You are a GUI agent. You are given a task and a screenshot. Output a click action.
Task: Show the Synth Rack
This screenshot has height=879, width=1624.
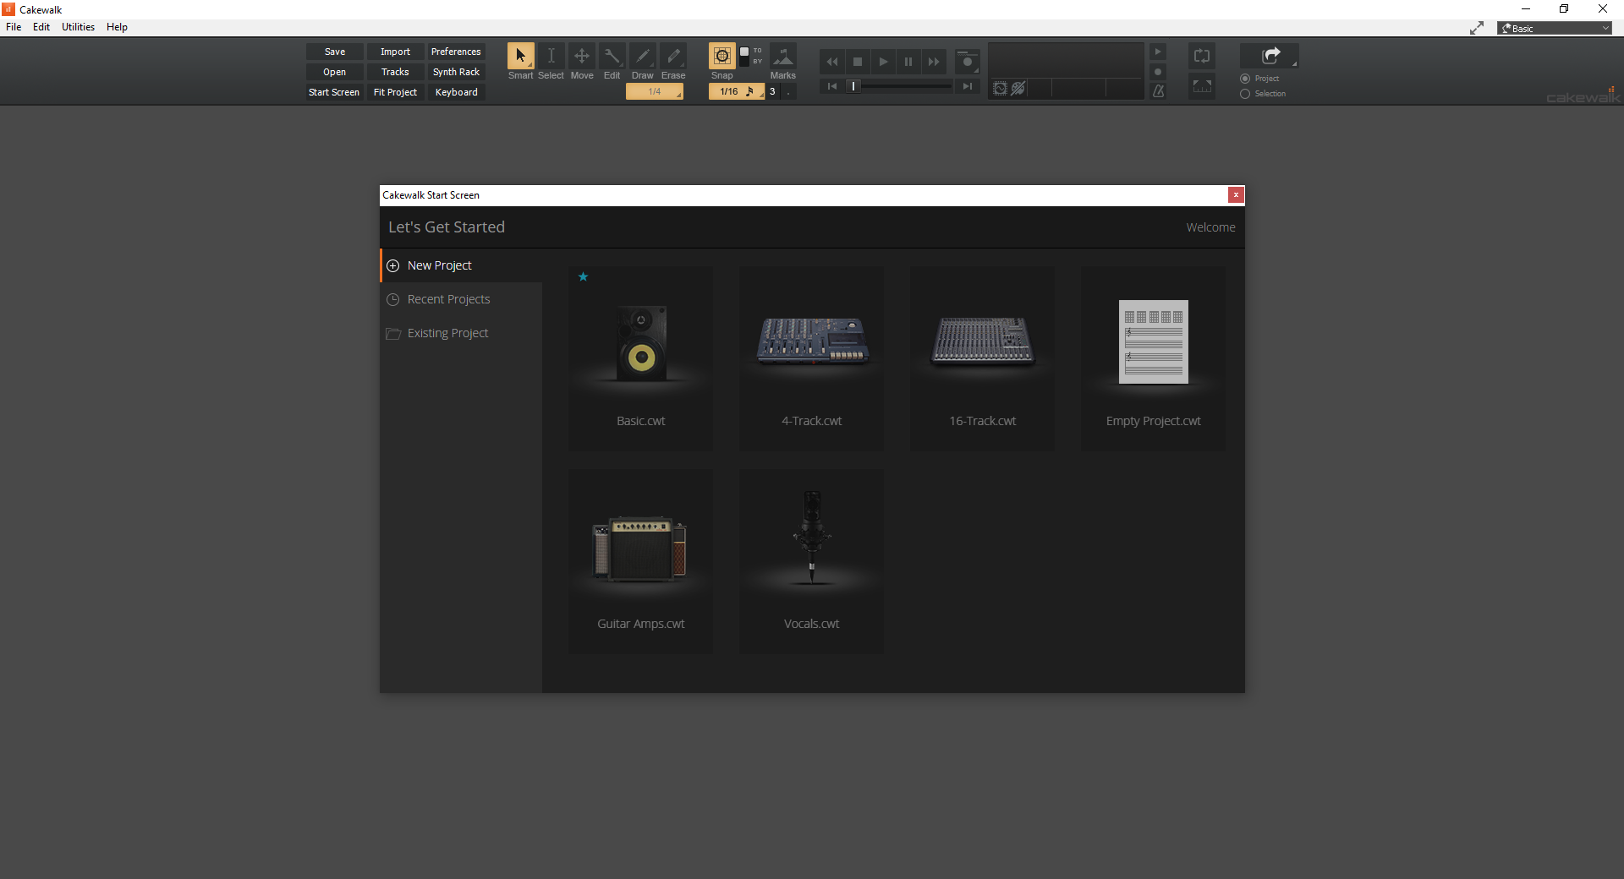456,72
